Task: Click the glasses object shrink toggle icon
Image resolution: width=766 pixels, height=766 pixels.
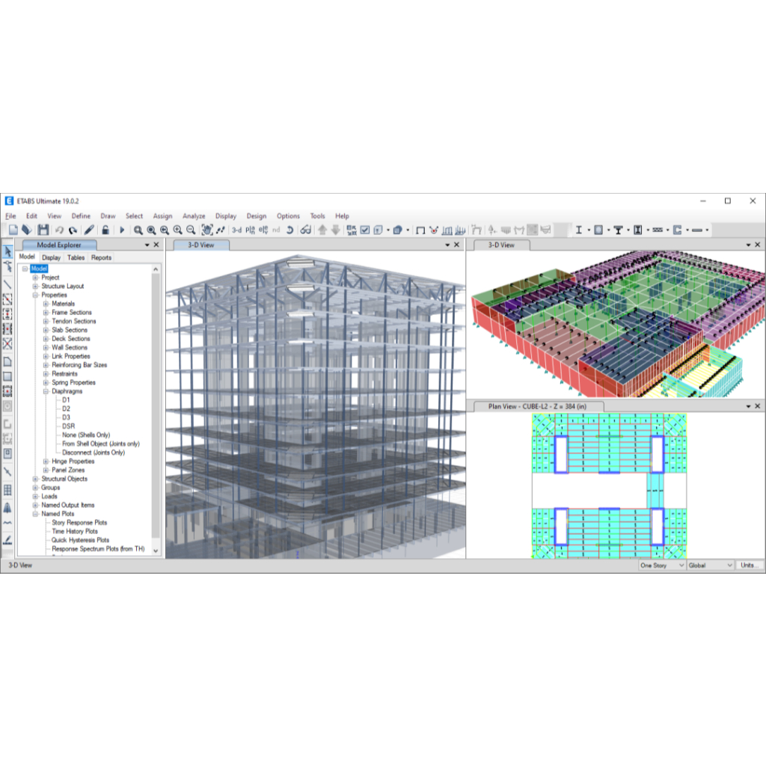Action: (306, 230)
